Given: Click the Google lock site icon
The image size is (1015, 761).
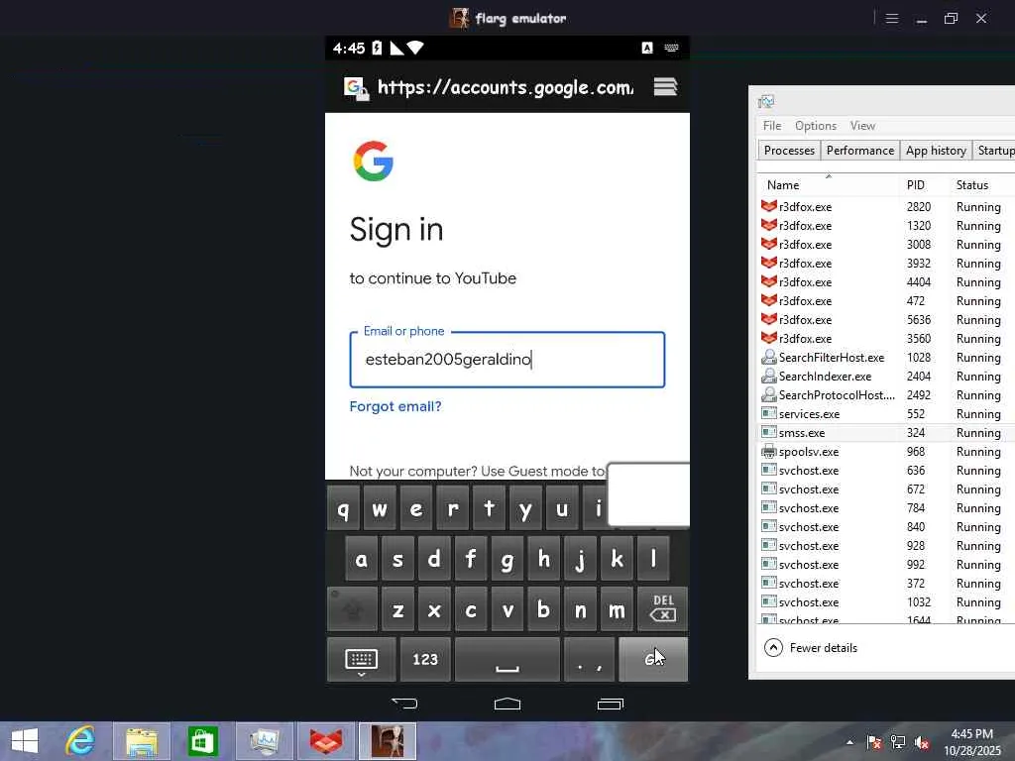Looking at the screenshot, I should (x=356, y=88).
